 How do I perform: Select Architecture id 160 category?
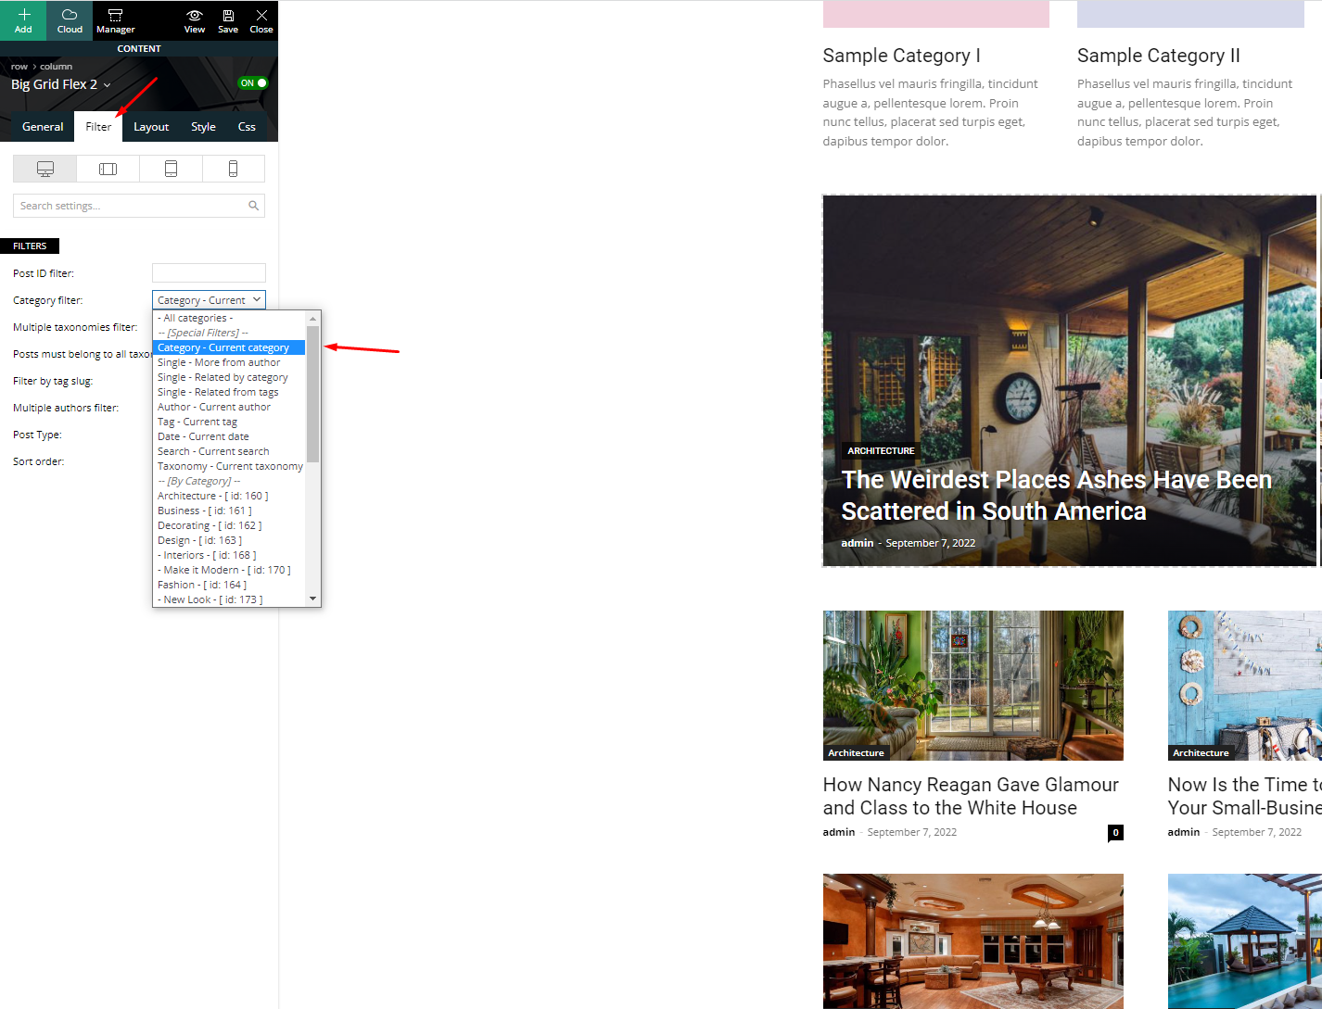229,496
